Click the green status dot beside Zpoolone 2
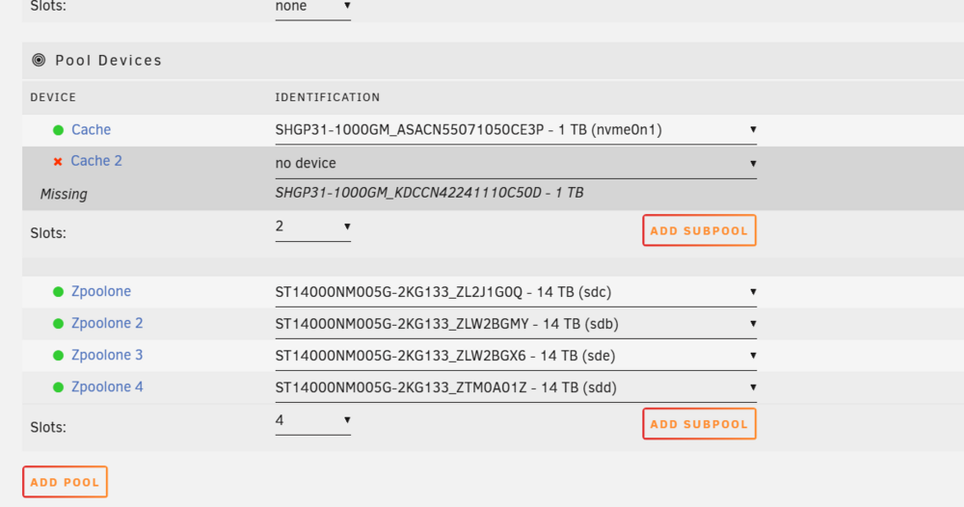 [x=59, y=324]
